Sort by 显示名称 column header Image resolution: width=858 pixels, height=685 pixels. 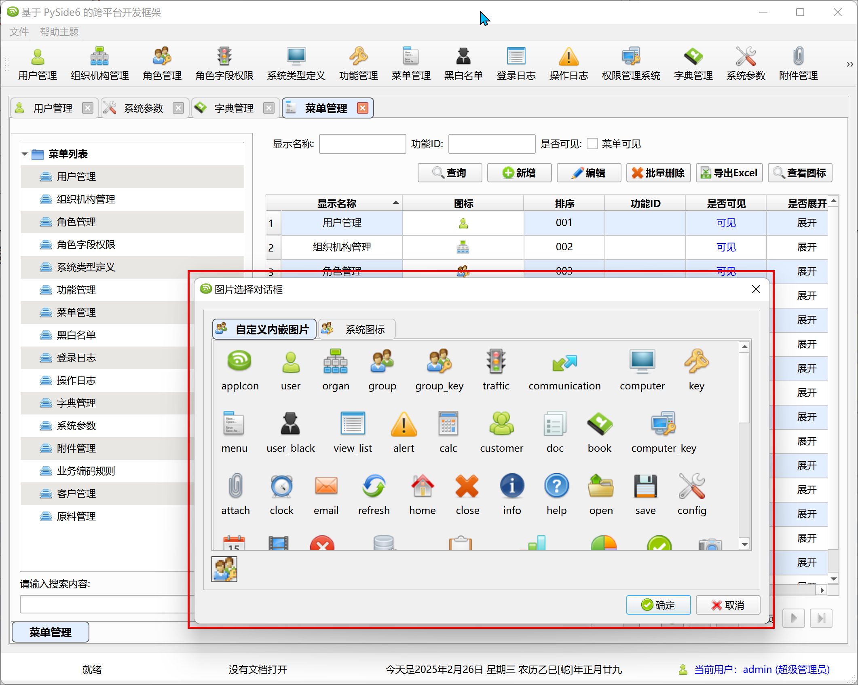(x=336, y=203)
